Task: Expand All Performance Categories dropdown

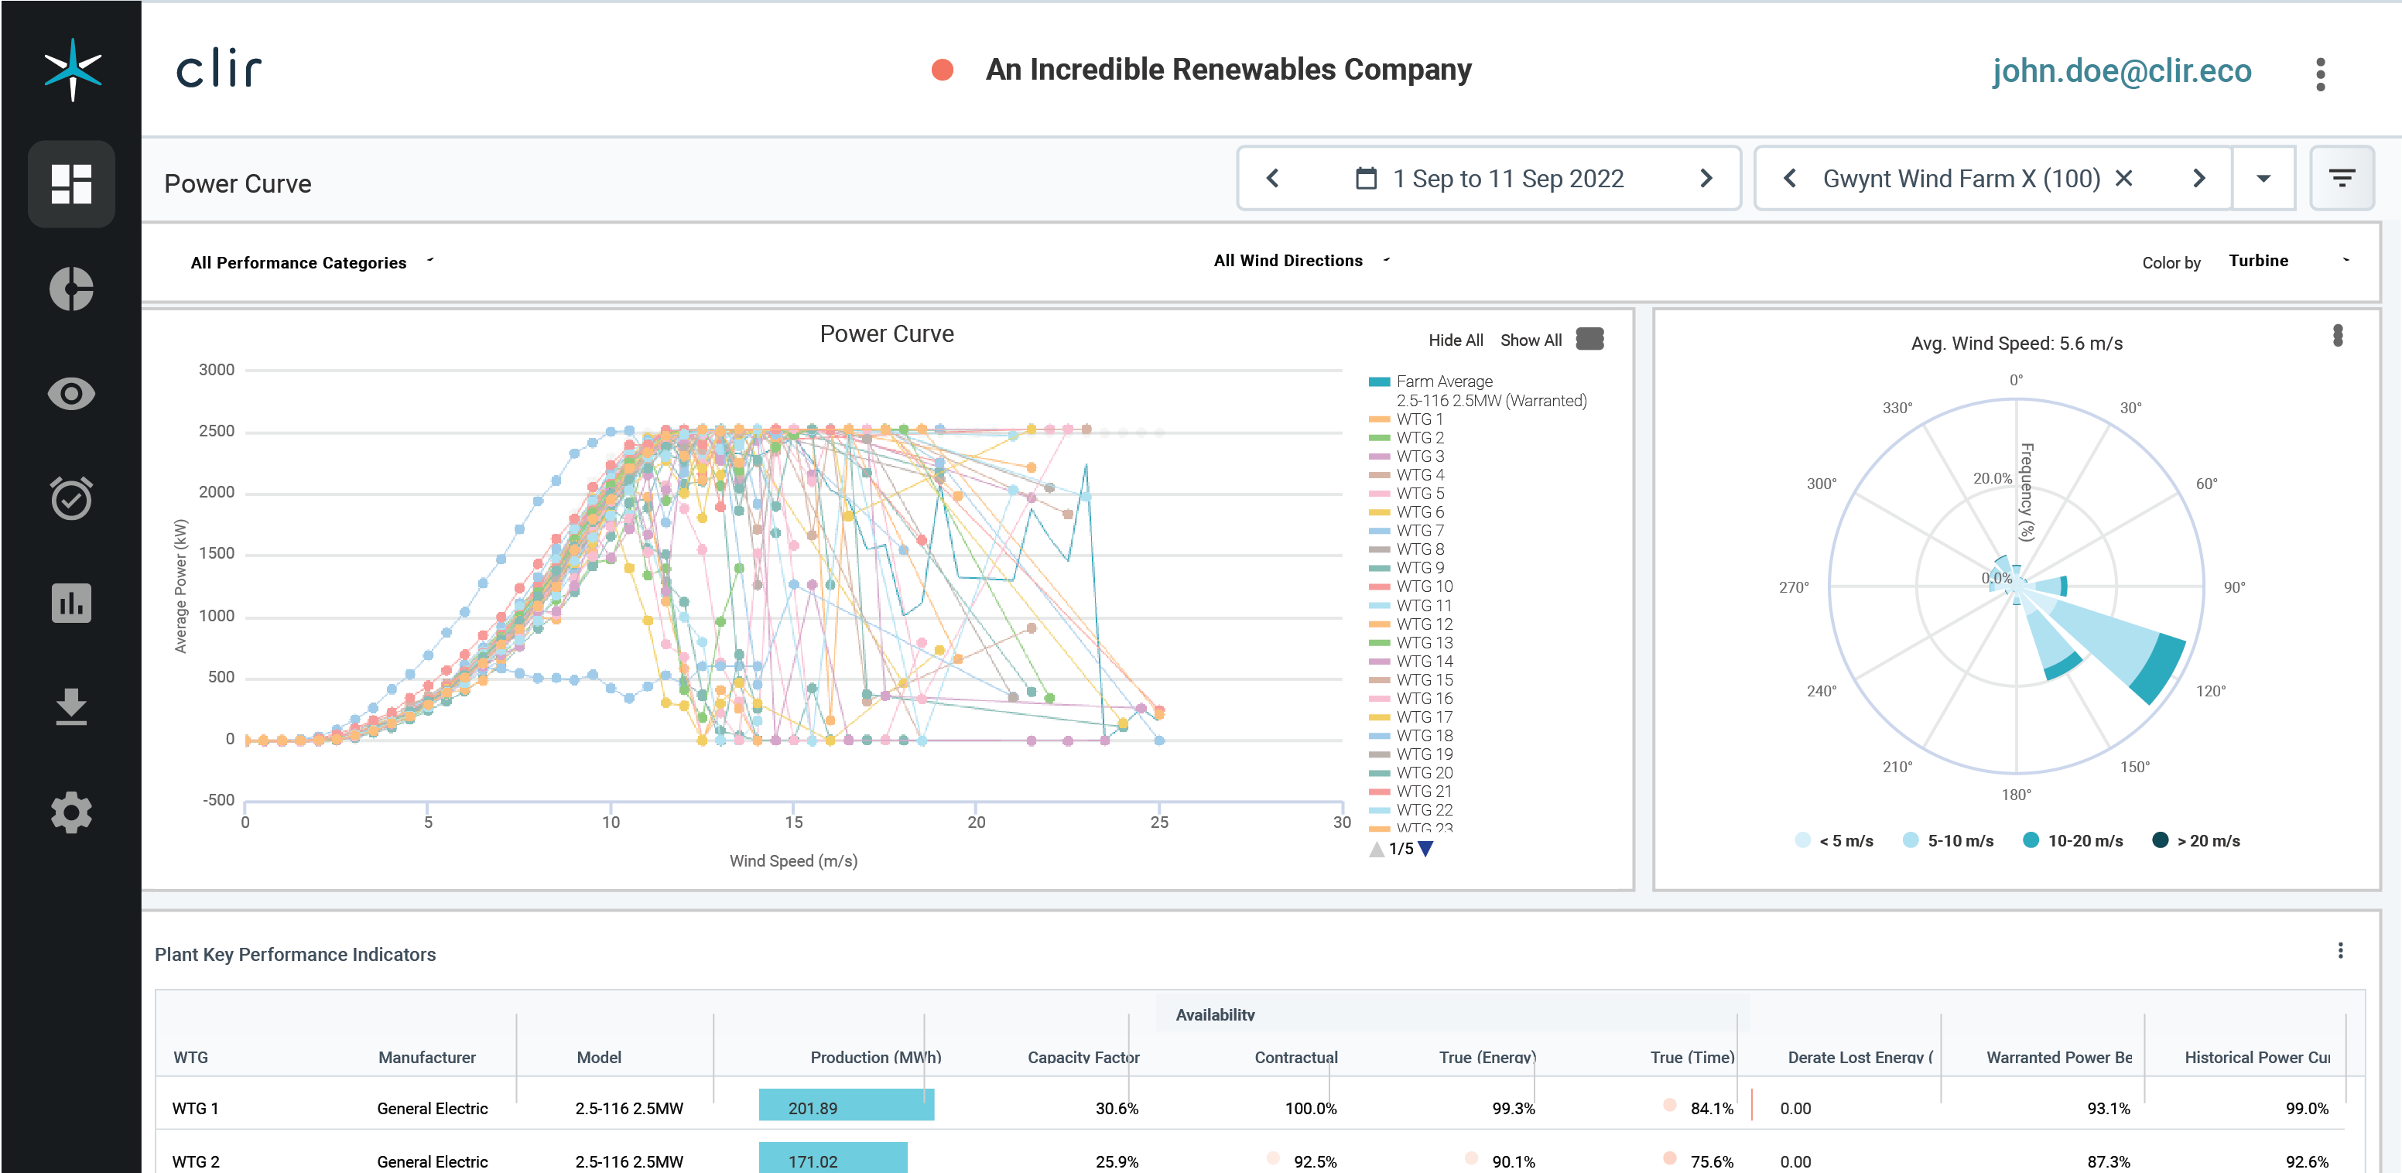Action: pyautogui.click(x=313, y=262)
